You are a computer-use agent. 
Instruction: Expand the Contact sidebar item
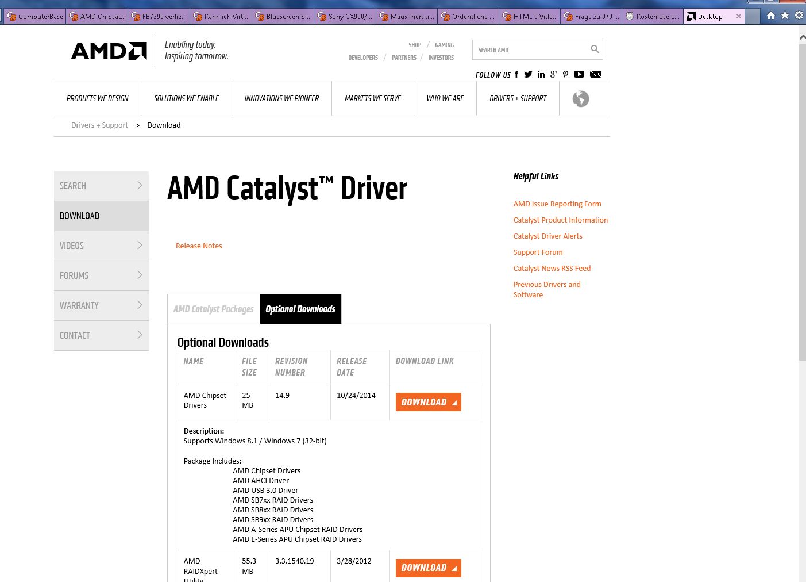(x=101, y=335)
